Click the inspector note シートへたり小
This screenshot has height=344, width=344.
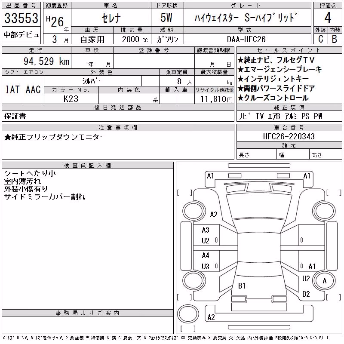(30, 174)
